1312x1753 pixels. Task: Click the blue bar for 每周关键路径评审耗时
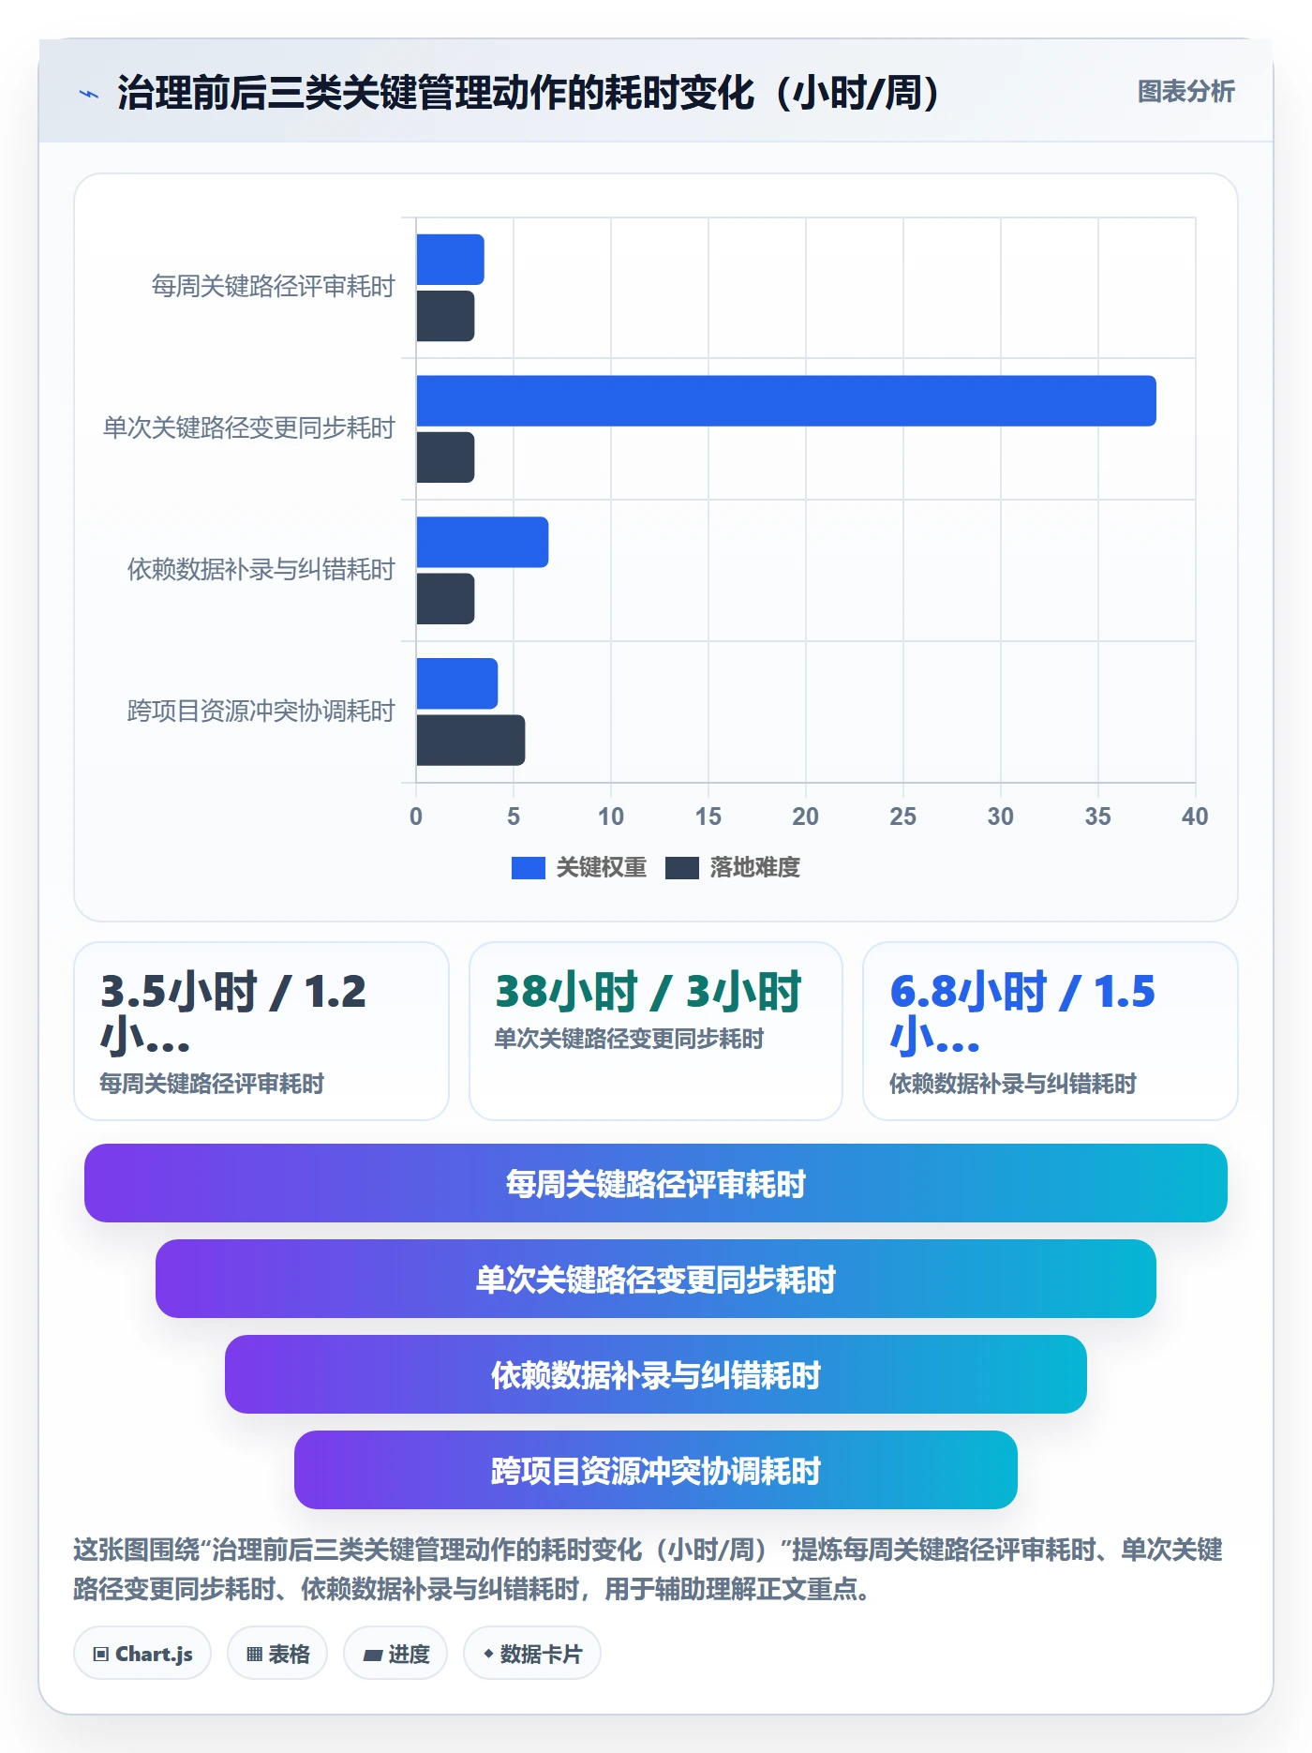450,260
